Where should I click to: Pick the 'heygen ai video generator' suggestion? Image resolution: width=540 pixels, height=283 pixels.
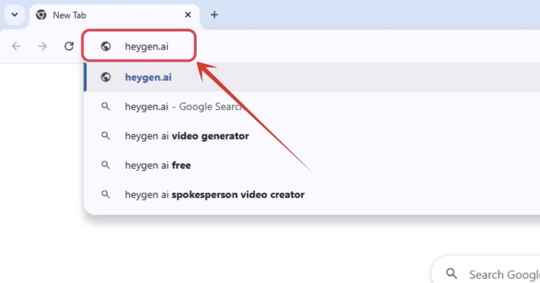click(x=187, y=136)
